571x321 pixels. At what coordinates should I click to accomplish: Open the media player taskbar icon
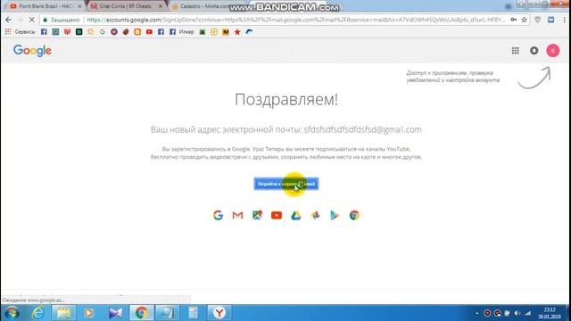89,313
